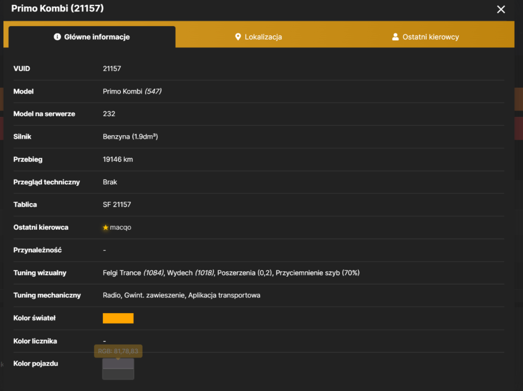The height and width of the screenshot is (391, 523).
Task: Click the upper Kolor pojazdu swatch
Action: 118,364
